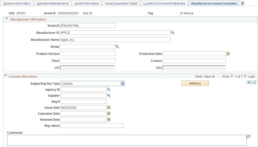Image resolution: width=258 pixels, height=147 pixels.
Task: Focus the Reg # field
Action: pos(84,102)
